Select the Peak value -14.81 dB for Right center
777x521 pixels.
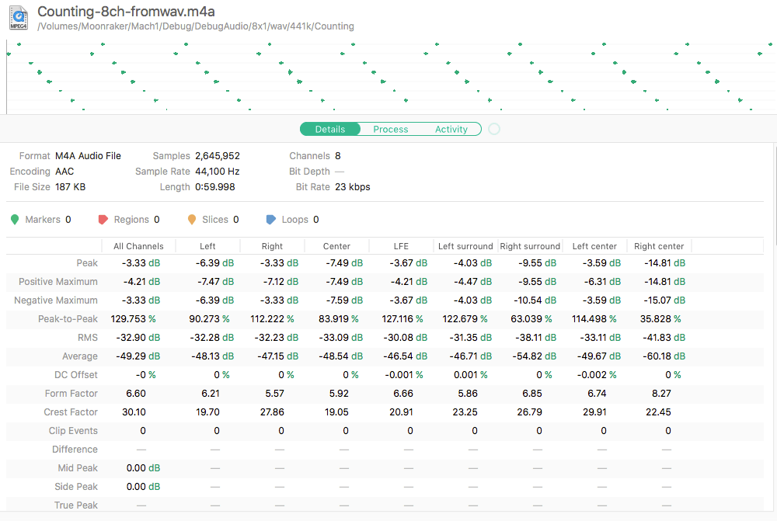pyautogui.click(x=664, y=263)
